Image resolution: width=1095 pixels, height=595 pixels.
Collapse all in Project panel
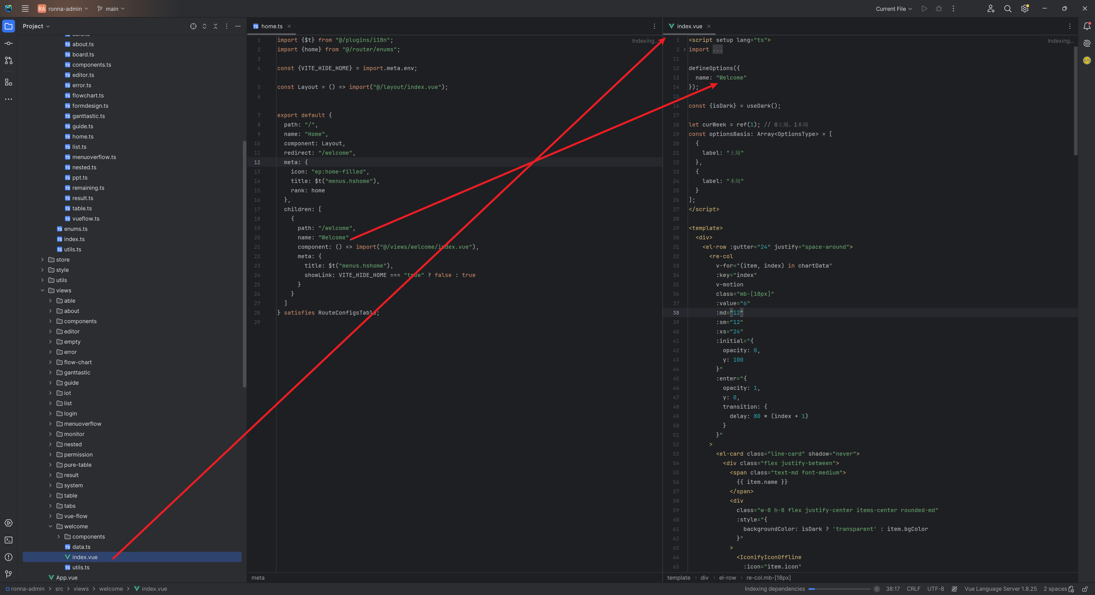click(x=216, y=26)
